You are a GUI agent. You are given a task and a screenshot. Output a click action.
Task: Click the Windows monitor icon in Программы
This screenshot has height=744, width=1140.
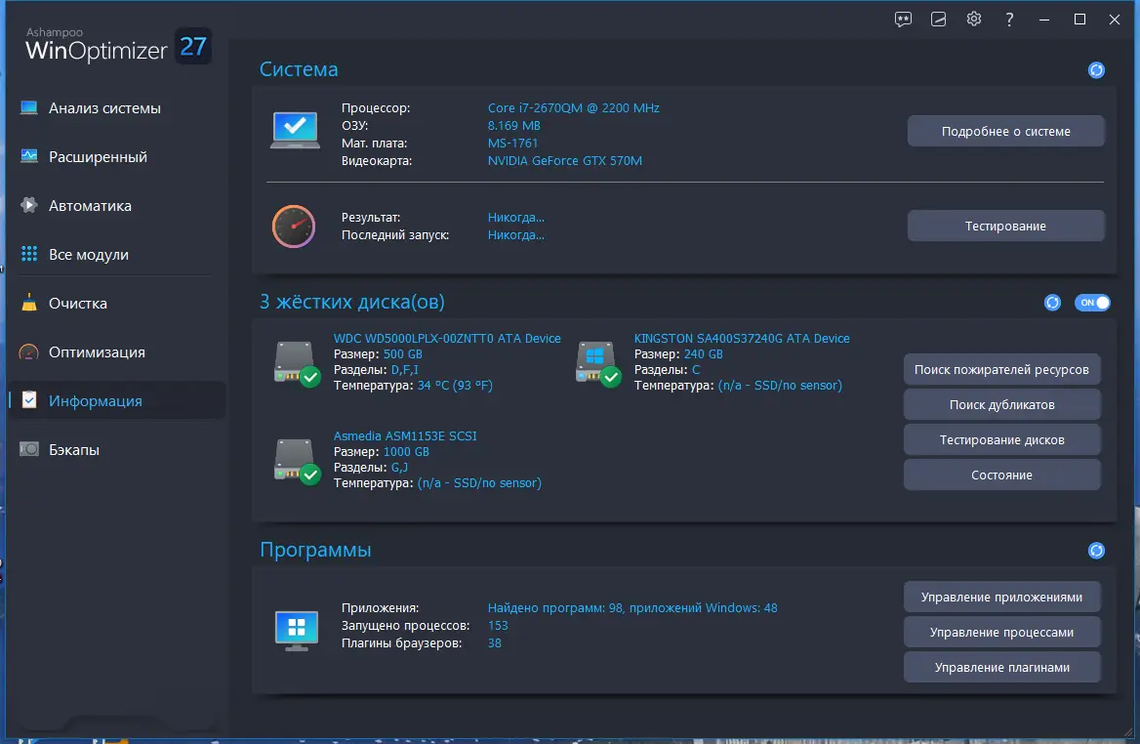point(297,630)
